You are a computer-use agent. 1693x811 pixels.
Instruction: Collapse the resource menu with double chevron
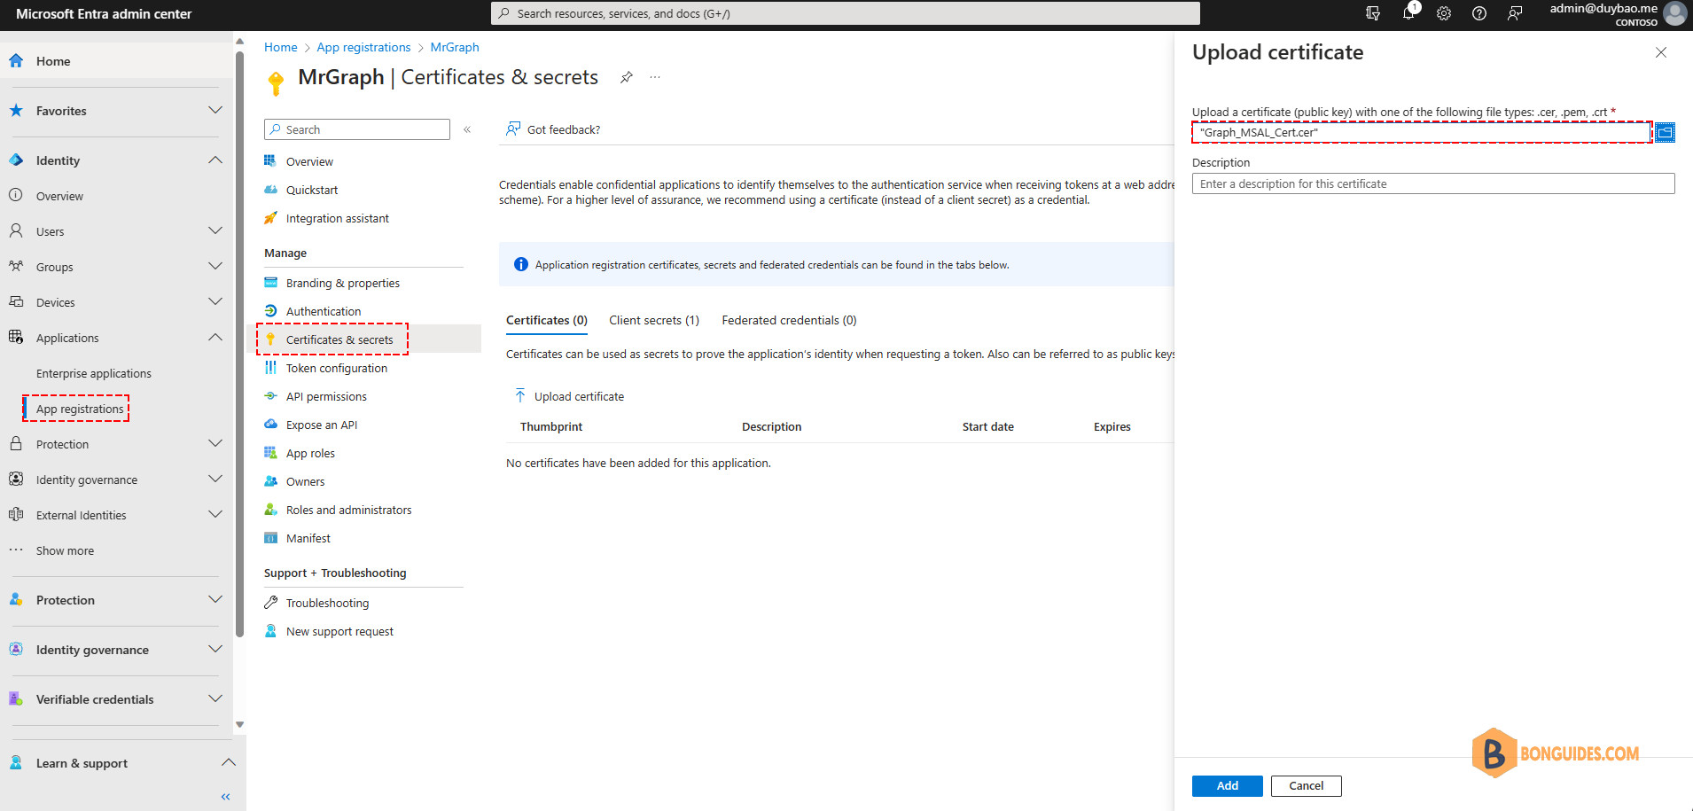pos(467,129)
